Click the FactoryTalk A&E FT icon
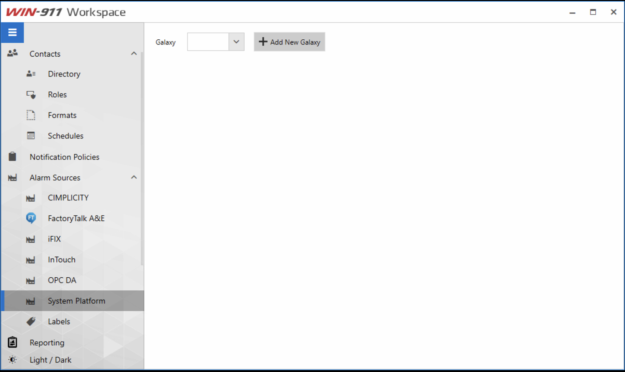This screenshot has width=625, height=372. point(31,218)
